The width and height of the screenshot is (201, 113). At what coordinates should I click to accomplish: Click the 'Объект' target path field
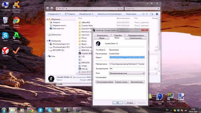[x=127, y=57]
